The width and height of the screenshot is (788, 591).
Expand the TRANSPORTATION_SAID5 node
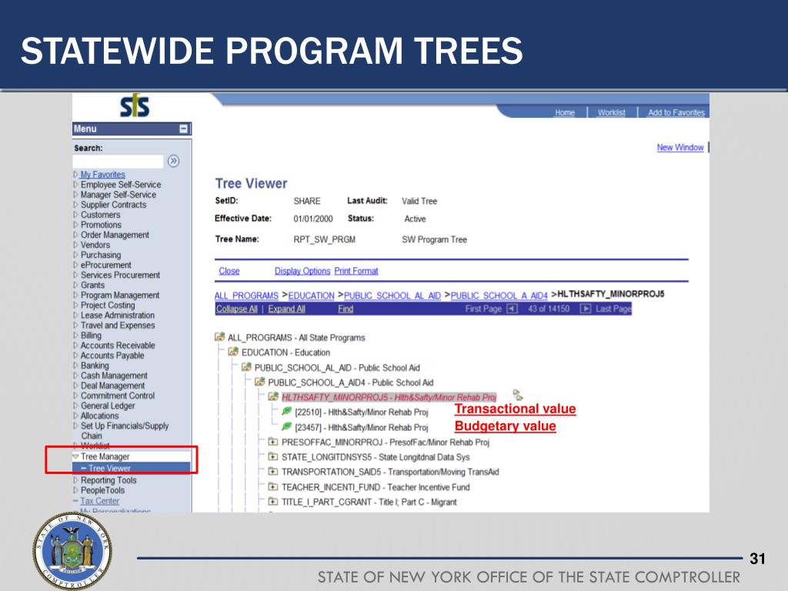[273, 472]
